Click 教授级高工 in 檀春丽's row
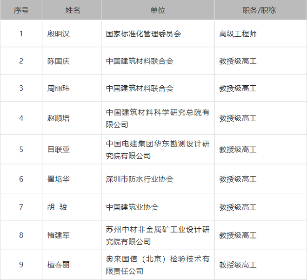Viewport: 307px width, 280px height. click(238, 265)
